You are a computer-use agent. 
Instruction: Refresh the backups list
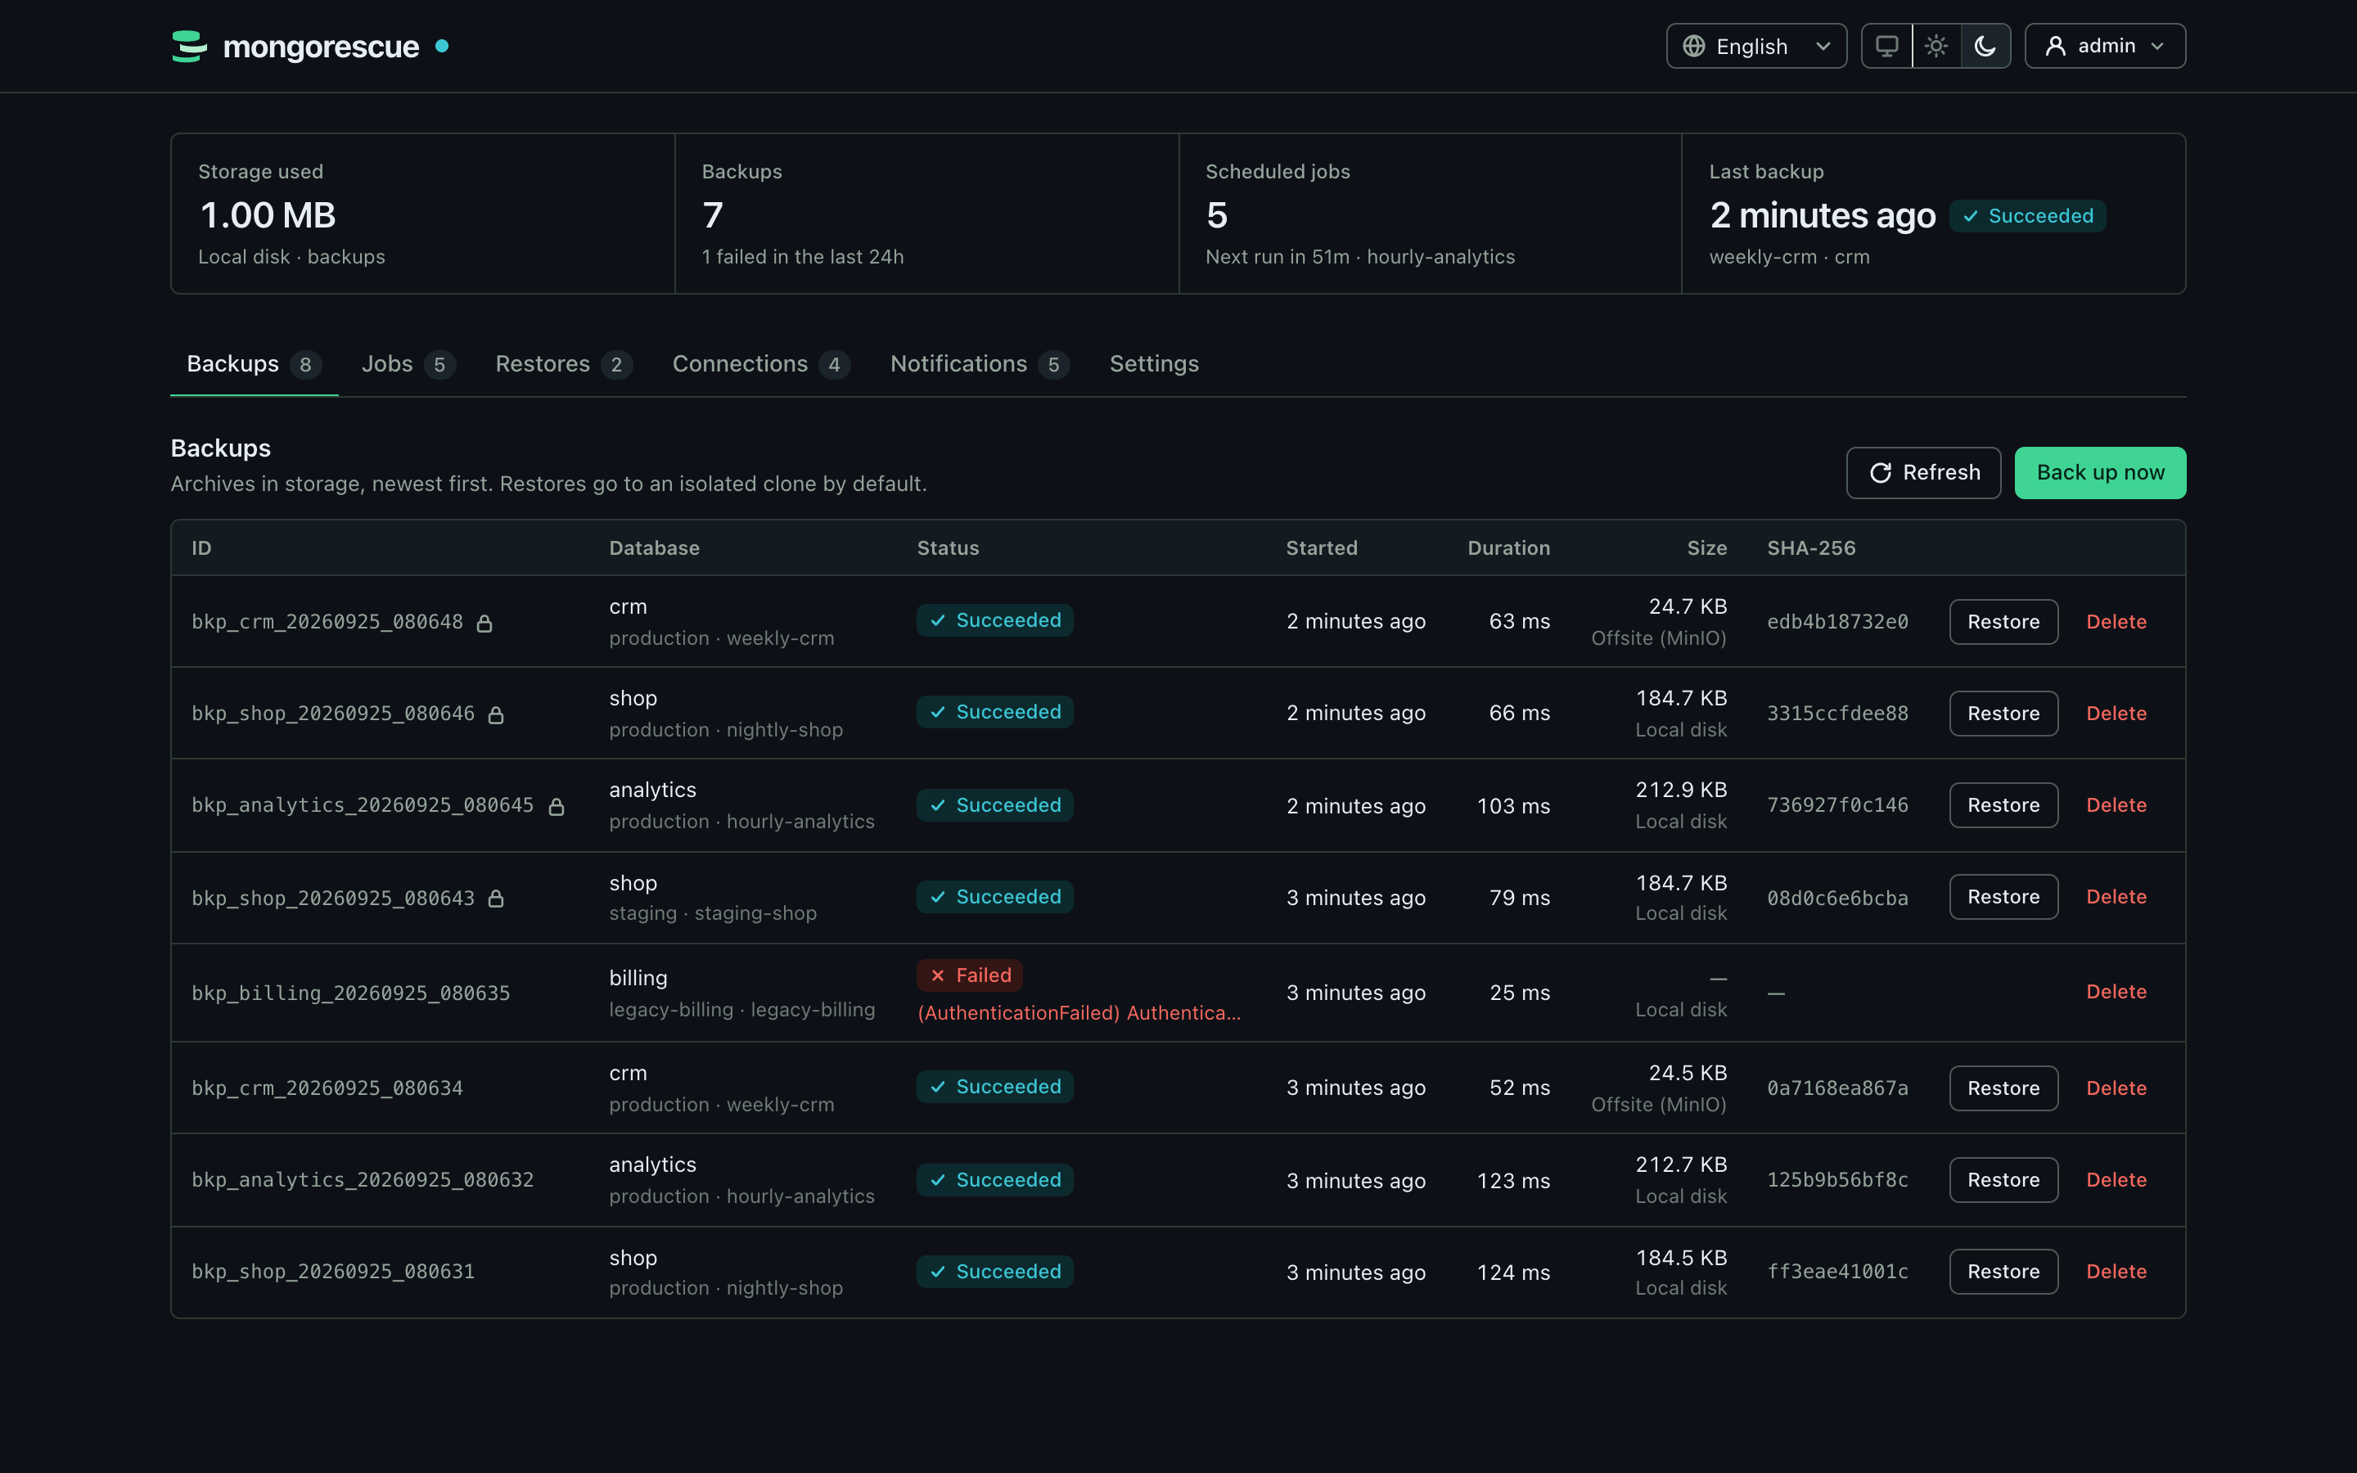pyautogui.click(x=1923, y=472)
